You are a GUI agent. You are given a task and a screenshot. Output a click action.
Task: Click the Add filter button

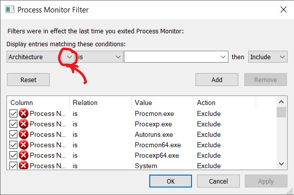[x=217, y=80]
